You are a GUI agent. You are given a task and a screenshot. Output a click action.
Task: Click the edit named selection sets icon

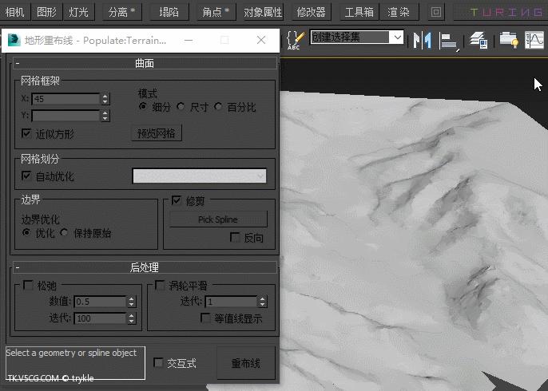pos(295,40)
